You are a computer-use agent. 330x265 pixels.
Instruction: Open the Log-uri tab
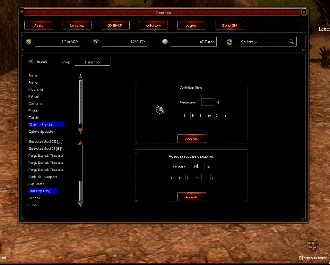point(191,25)
